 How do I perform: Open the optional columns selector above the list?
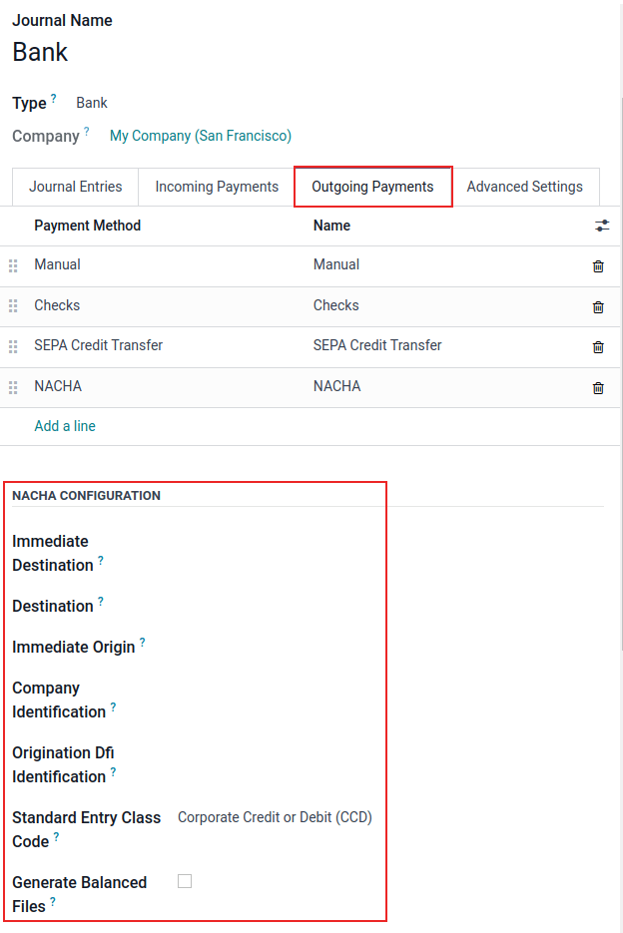coord(602,226)
